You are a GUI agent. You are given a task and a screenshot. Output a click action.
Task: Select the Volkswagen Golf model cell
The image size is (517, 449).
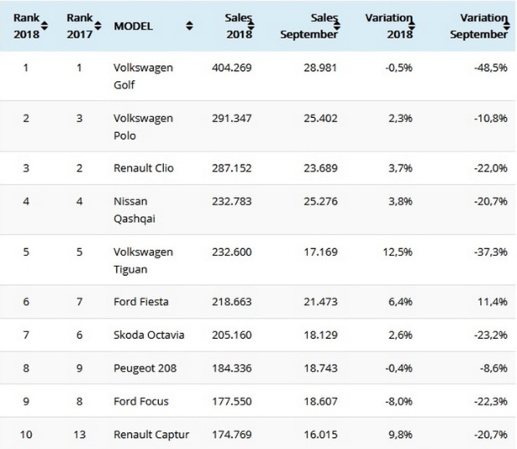coord(142,74)
